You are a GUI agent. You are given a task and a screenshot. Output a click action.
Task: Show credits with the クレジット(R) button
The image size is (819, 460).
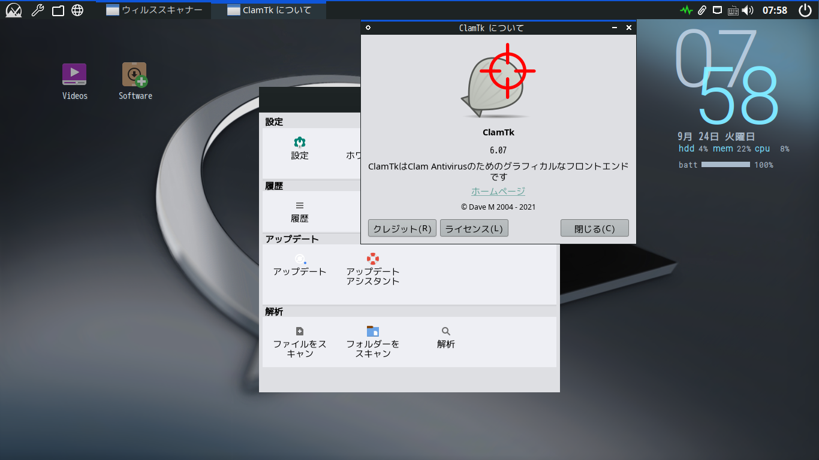coord(402,228)
